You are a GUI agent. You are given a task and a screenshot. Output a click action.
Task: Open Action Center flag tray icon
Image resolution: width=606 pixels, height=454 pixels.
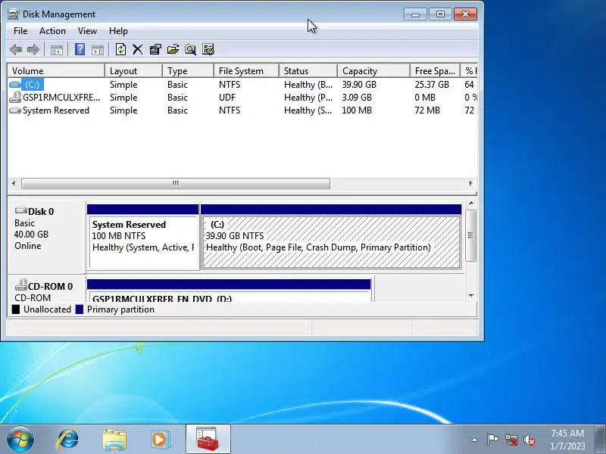[x=492, y=440]
